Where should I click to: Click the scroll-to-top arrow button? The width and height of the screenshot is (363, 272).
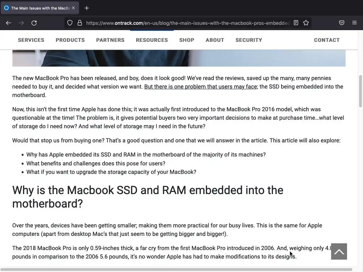pyautogui.click(x=339, y=251)
